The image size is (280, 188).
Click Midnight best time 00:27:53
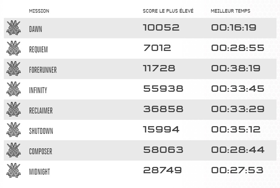(x=237, y=170)
